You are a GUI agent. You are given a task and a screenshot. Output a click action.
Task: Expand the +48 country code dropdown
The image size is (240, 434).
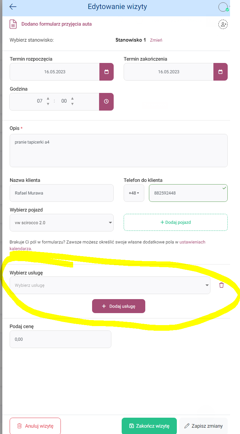tap(134, 193)
